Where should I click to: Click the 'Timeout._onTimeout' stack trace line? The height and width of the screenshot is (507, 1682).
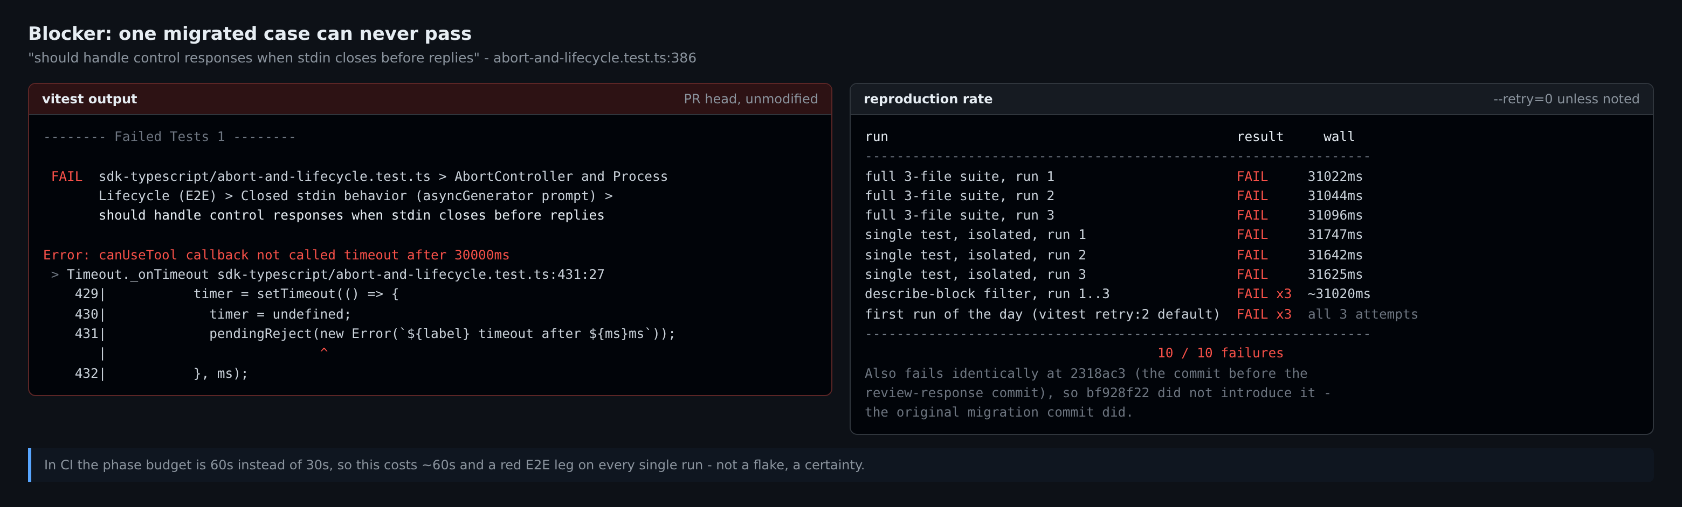tap(327, 274)
